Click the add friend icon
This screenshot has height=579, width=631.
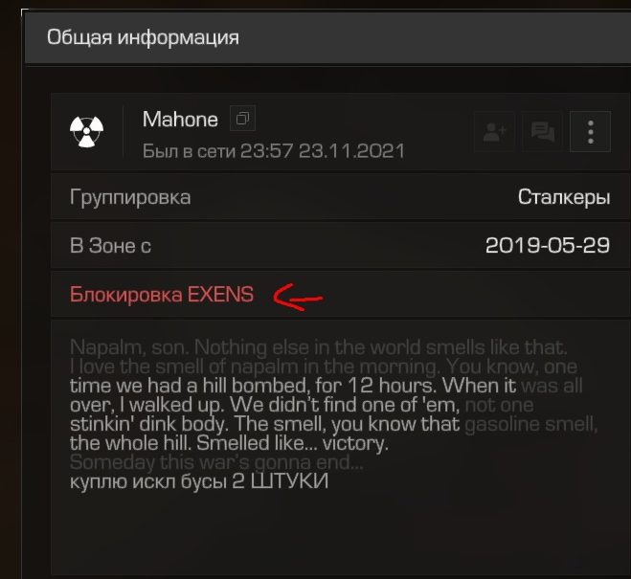[x=495, y=132]
